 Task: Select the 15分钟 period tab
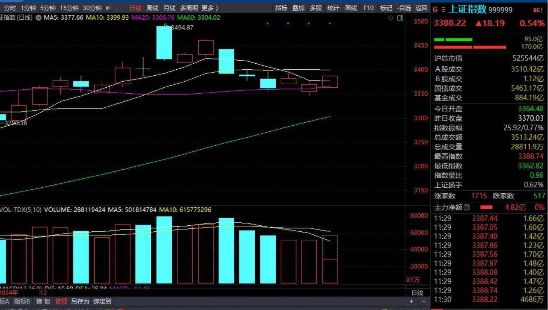click(x=69, y=8)
